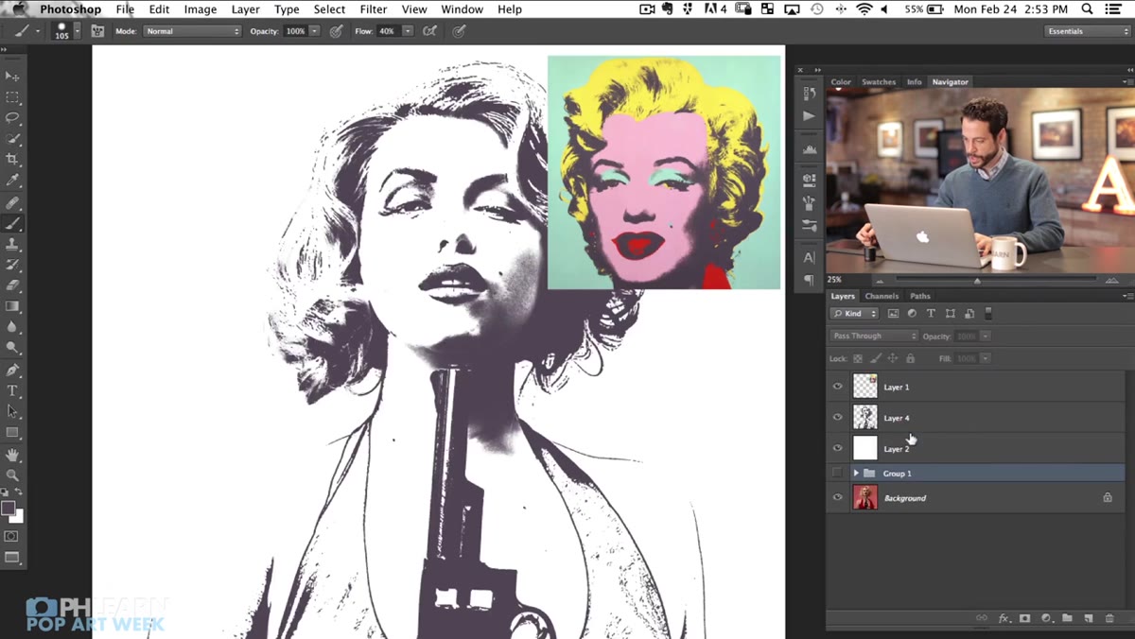This screenshot has height=639, width=1135.
Task: Add a layer mask
Action: coord(1025,618)
